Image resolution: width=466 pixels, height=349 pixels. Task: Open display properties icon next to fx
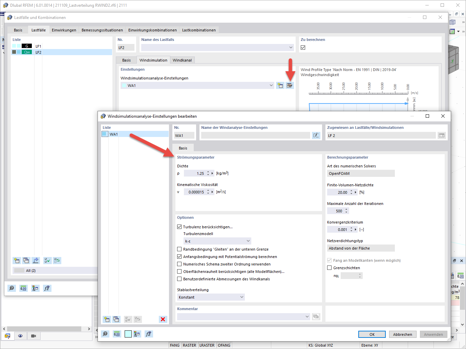[x=137, y=334]
